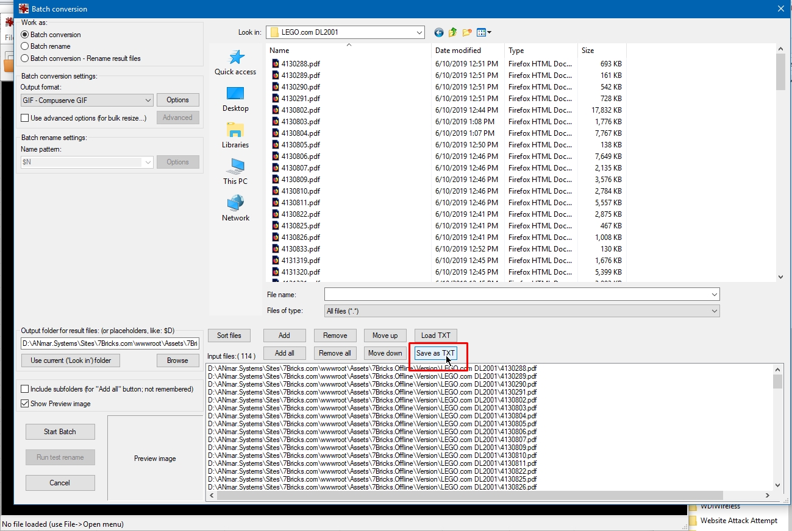
Task: Create new folder icon in toolbar
Action: [x=467, y=33]
